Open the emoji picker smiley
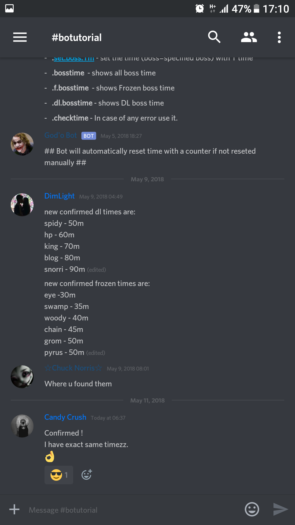Screen dimensions: 295x525 [252, 509]
